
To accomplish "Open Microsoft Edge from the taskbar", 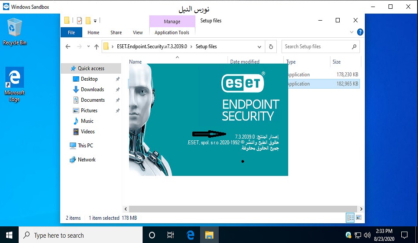I will point(191,235).
